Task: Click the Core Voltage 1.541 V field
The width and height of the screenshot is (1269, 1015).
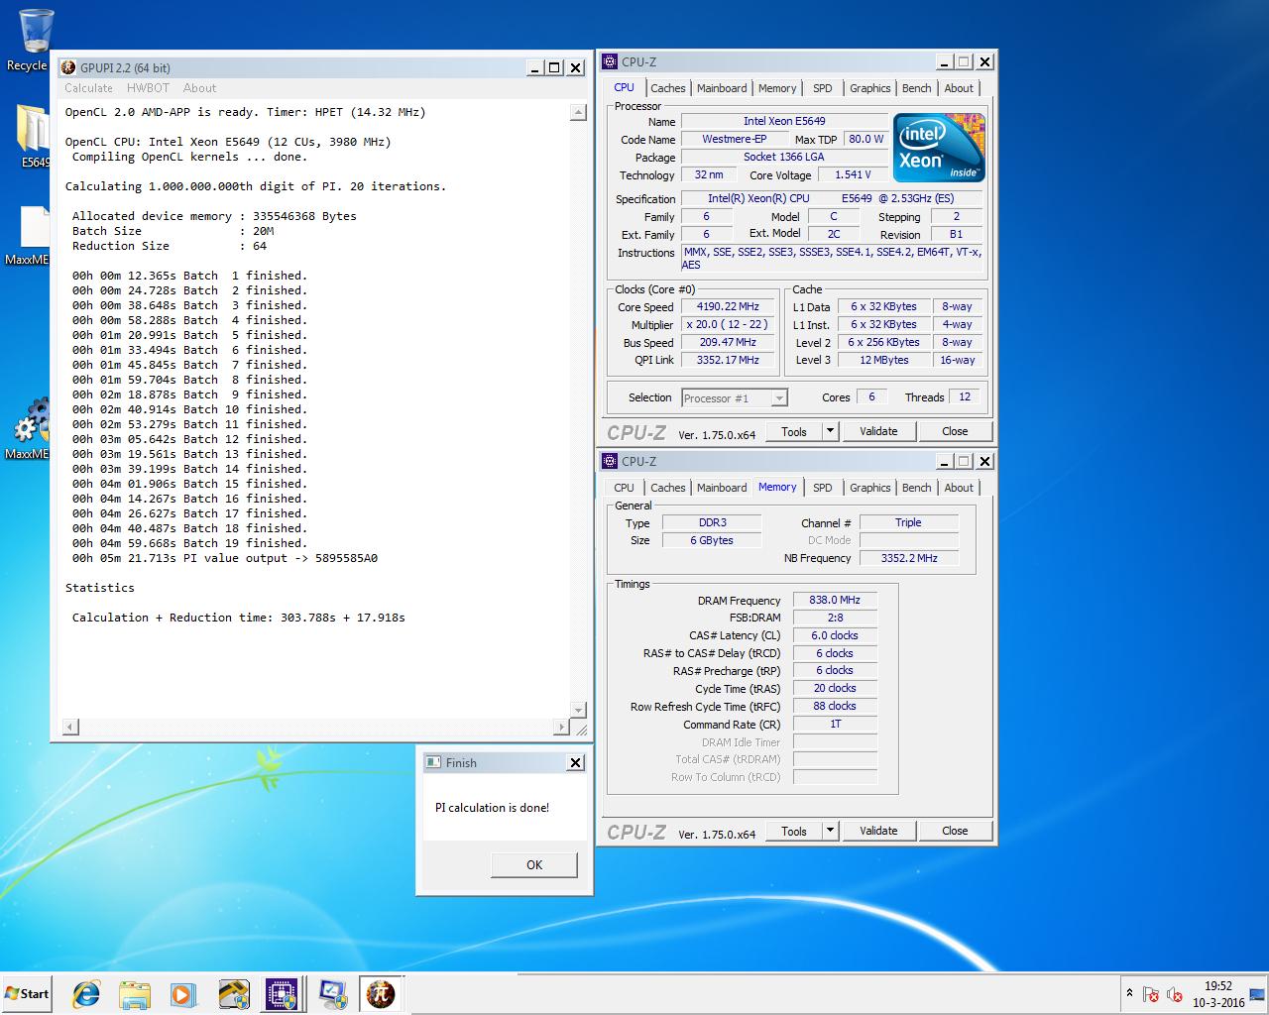Action: (853, 174)
